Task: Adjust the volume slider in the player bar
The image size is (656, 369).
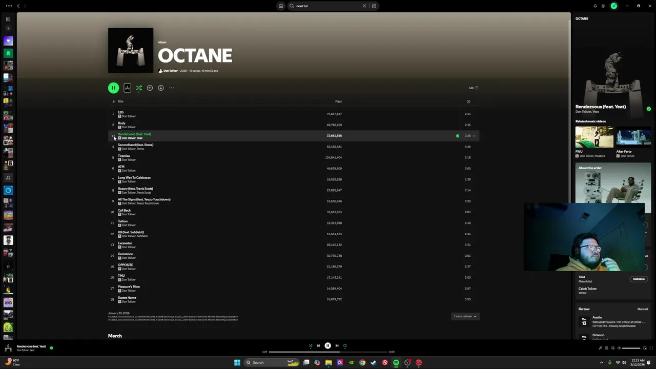Action: 631,348
